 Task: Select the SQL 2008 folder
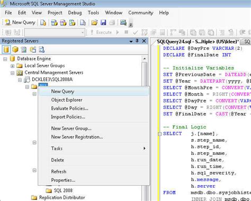[x=63, y=190]
